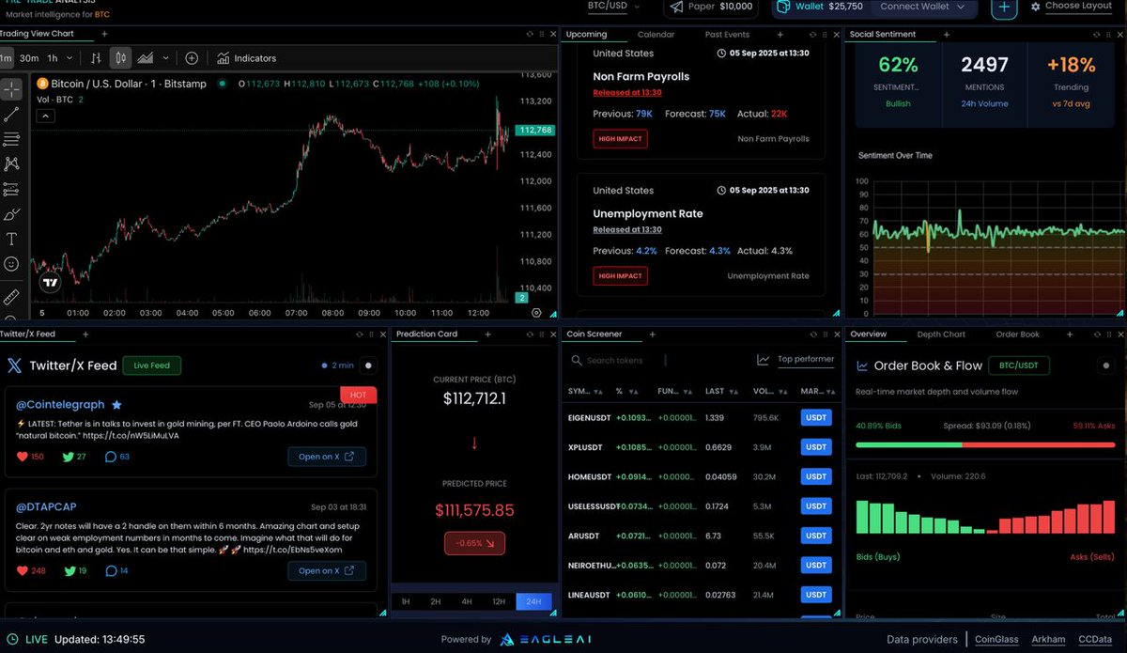Screen dimensions: 1127x653
Task: Open the Connect Wallet dropdown
Action: pos(924,7)
